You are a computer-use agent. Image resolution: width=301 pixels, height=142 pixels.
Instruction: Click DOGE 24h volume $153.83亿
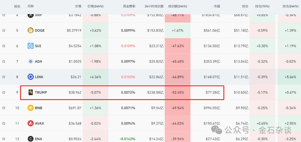[x=156, y=31]
